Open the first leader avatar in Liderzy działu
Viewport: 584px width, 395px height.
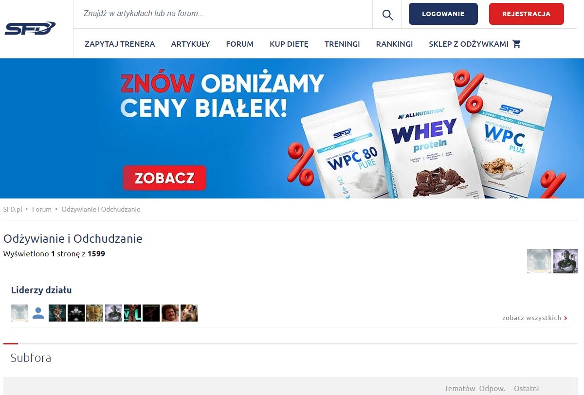[x=19, y=313]
